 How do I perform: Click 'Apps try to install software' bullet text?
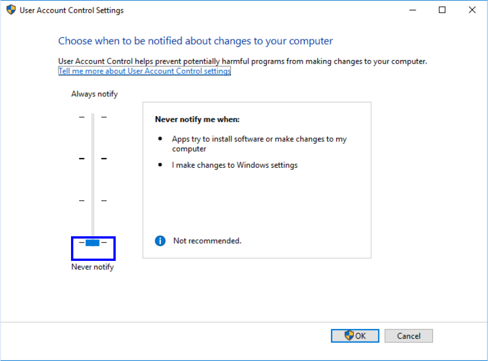[259, 144]
